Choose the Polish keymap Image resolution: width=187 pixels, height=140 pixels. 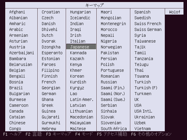108,64
